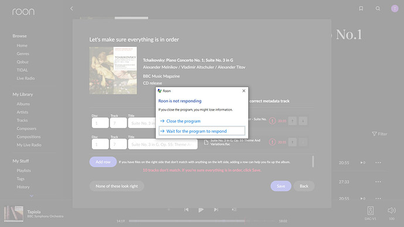This screenshot has height=227, width=404.
Task: Go back using the top arrow
Action: tap(71, 9)
